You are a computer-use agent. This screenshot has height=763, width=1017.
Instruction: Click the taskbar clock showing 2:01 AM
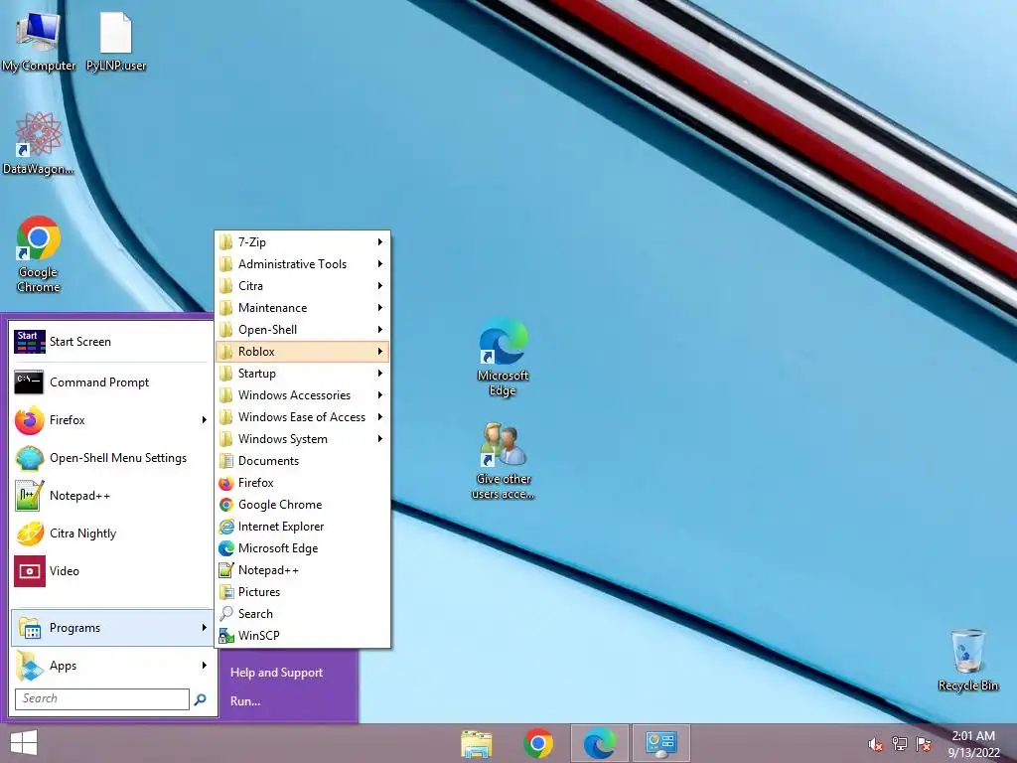(x=973, y=744)
